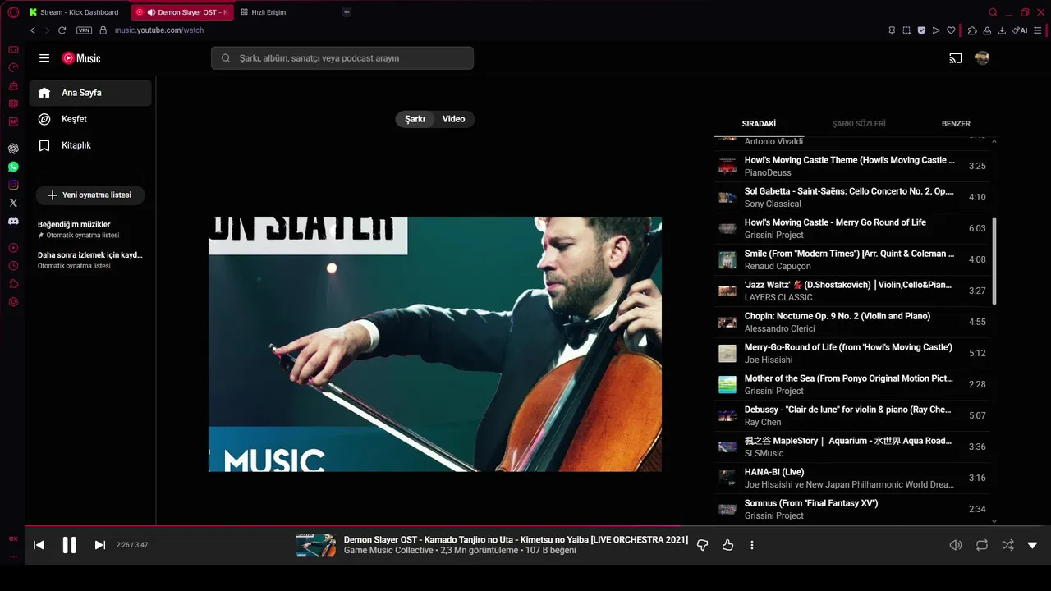Toggle the hamburger guide menu

click(x=44, y=58)
